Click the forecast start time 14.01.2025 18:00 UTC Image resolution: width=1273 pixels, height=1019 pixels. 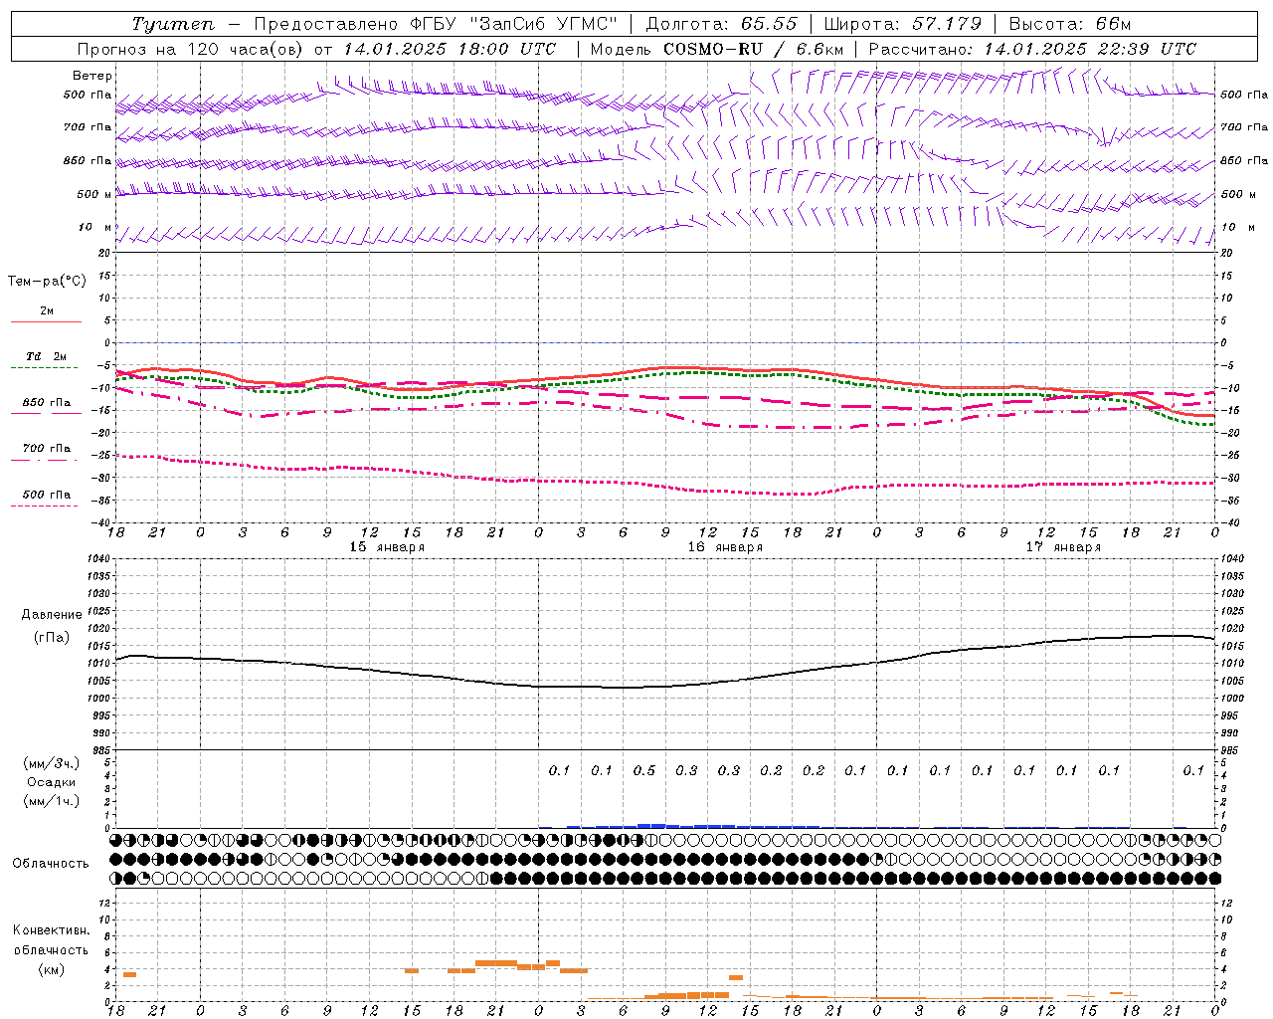point(450,49)
